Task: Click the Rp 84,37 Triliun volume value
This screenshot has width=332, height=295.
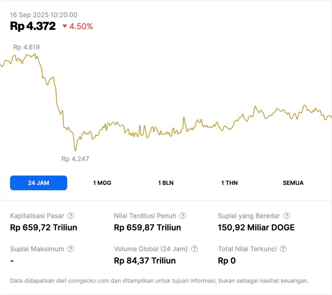Action: tap(145, 261)
